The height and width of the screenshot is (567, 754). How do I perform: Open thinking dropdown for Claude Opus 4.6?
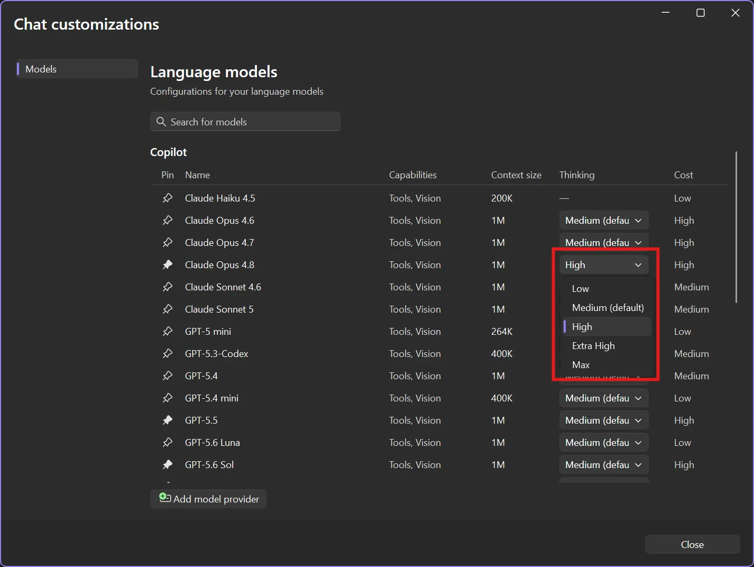coord(604,221)
